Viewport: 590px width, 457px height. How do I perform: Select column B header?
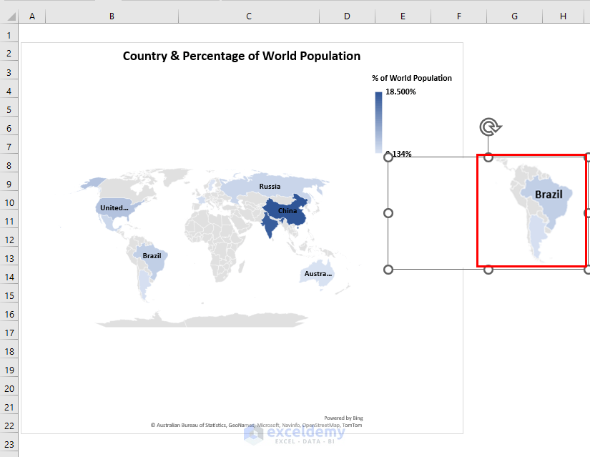click(112, 16)
